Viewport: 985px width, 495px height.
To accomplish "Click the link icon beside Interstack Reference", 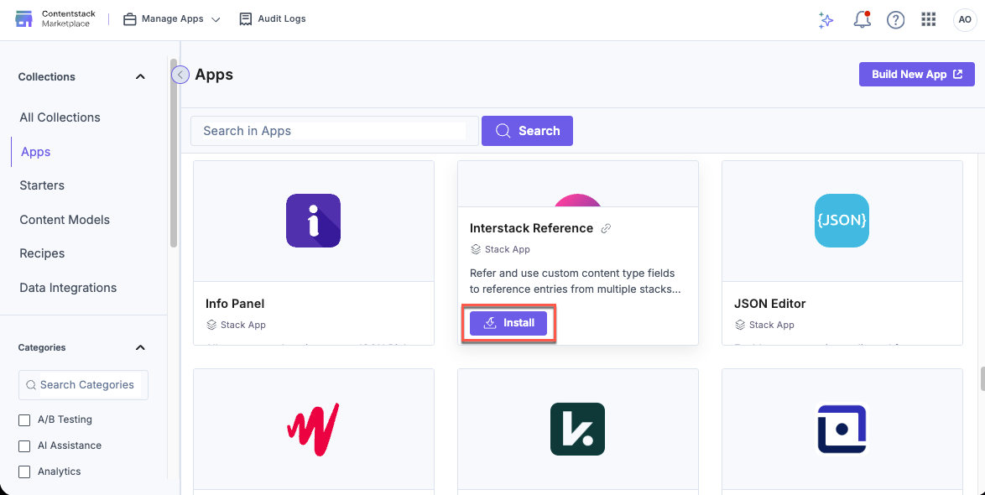I will tap(607, 229).
